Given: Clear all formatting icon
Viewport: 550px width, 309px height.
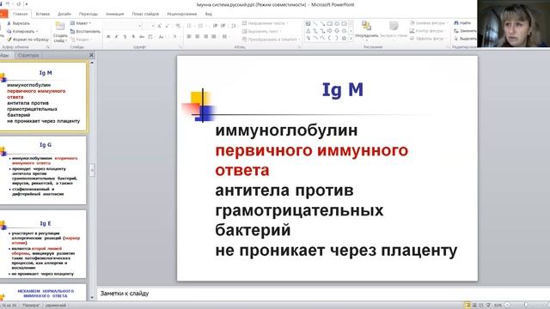Looking at the screenshot, I should pyautogui.click(x=178, y=26).
